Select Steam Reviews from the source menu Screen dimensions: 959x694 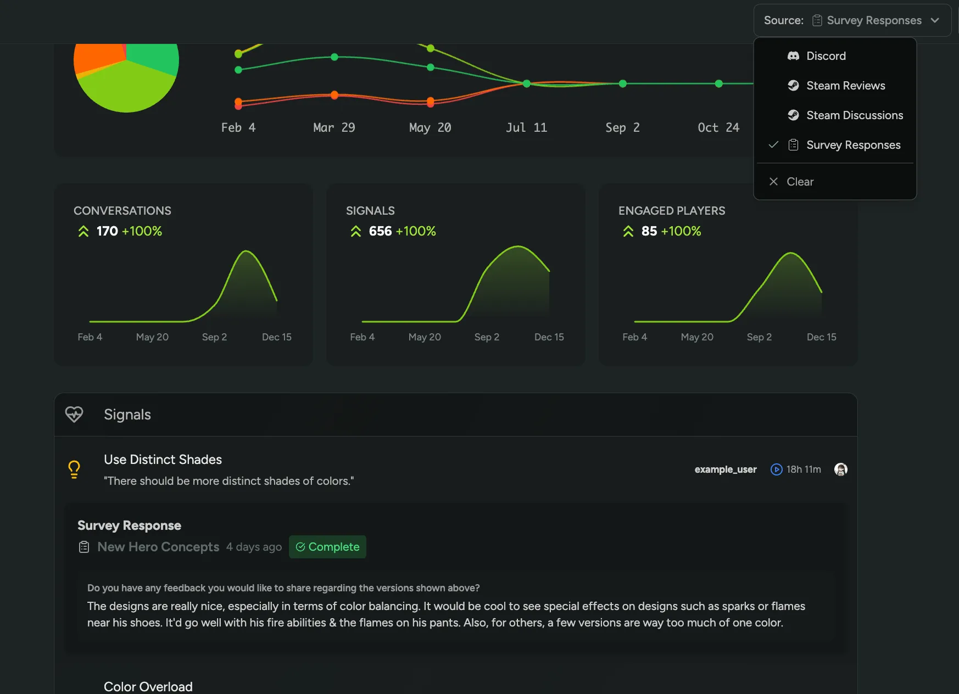[845, 86]
